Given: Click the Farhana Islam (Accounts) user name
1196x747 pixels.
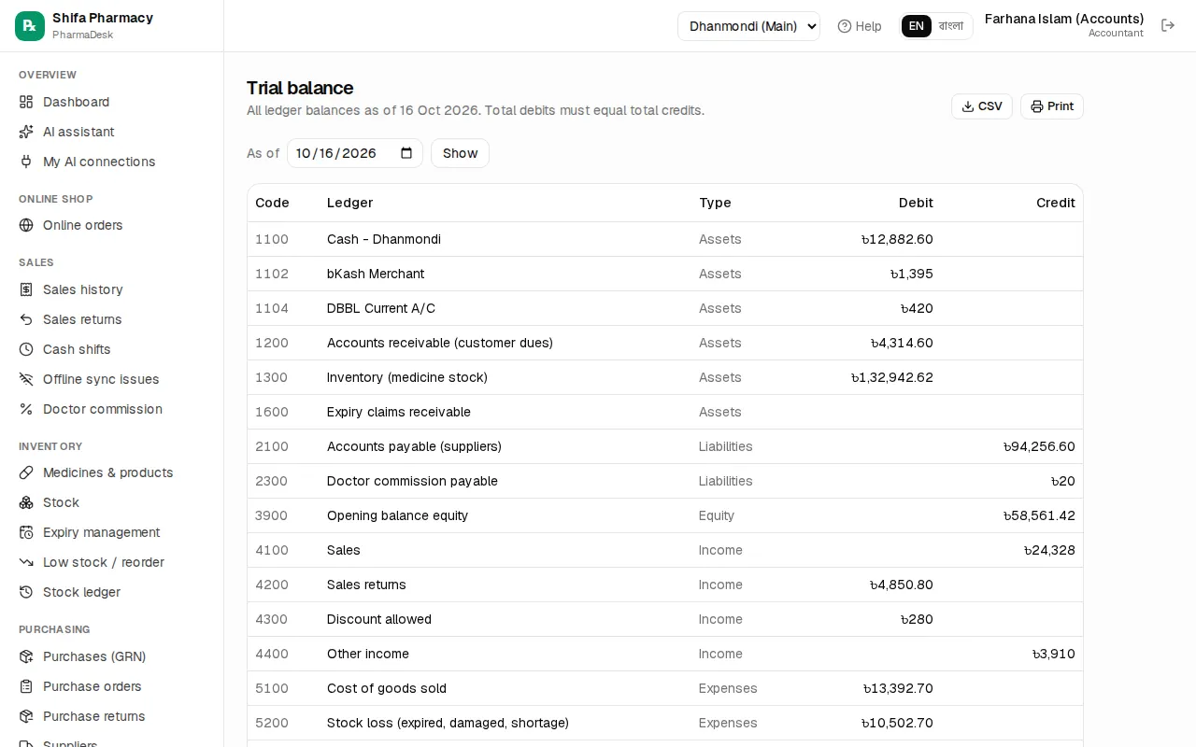Looking at the screenshot, I should coord(1064,19).
